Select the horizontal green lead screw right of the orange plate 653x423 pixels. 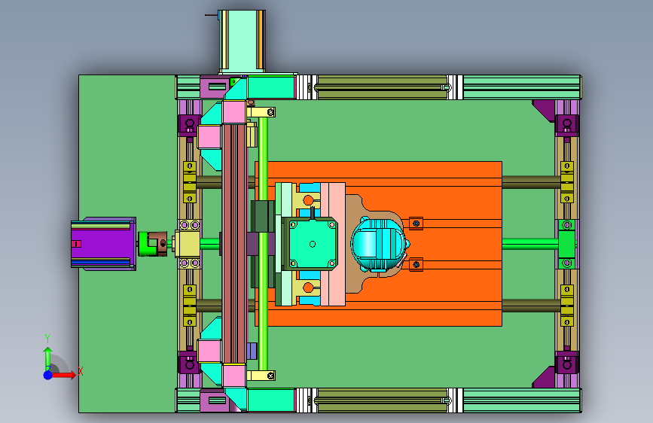(x=529, y=244)
